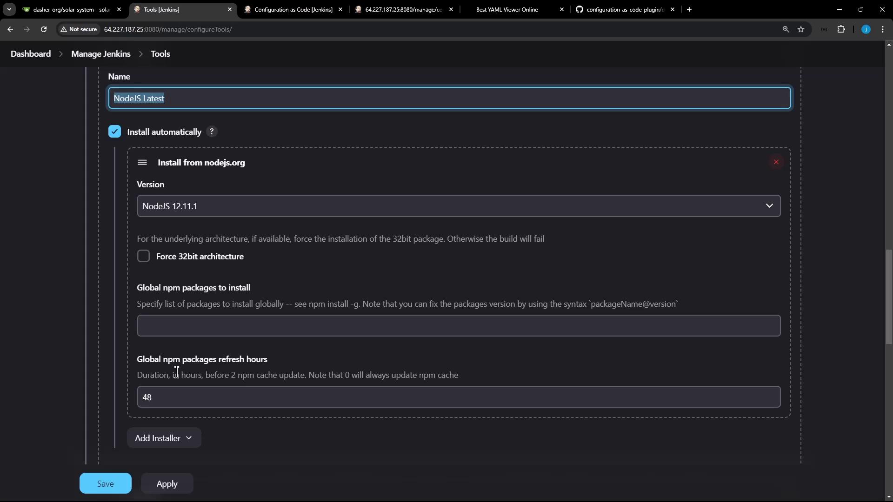Click the Manage Jenkins breadcrumb link
The width and height of the screenshot is (893, 502).
tap(100, 54)
